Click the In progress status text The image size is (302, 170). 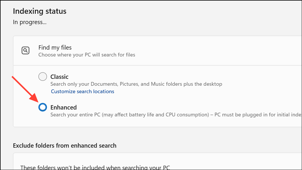coord(30,22)
